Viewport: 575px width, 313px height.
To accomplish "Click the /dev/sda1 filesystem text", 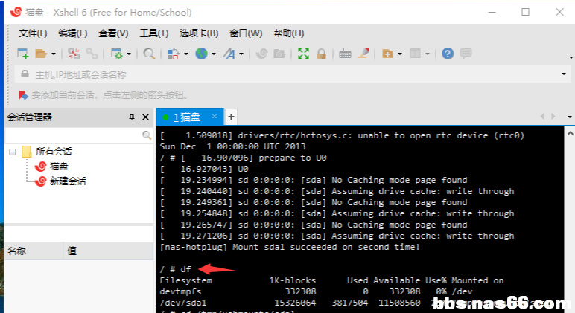I will [183, 303].
